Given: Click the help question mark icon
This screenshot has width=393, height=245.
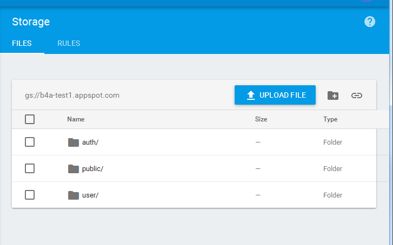Looking at the screenshot, I should [370, 22].
